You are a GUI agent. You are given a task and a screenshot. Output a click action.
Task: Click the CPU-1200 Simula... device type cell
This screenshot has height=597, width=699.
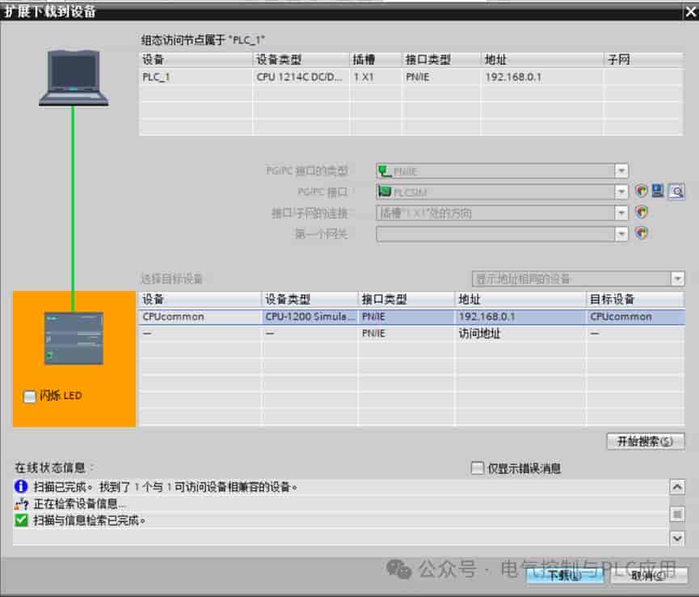click(x=310, y=317)
